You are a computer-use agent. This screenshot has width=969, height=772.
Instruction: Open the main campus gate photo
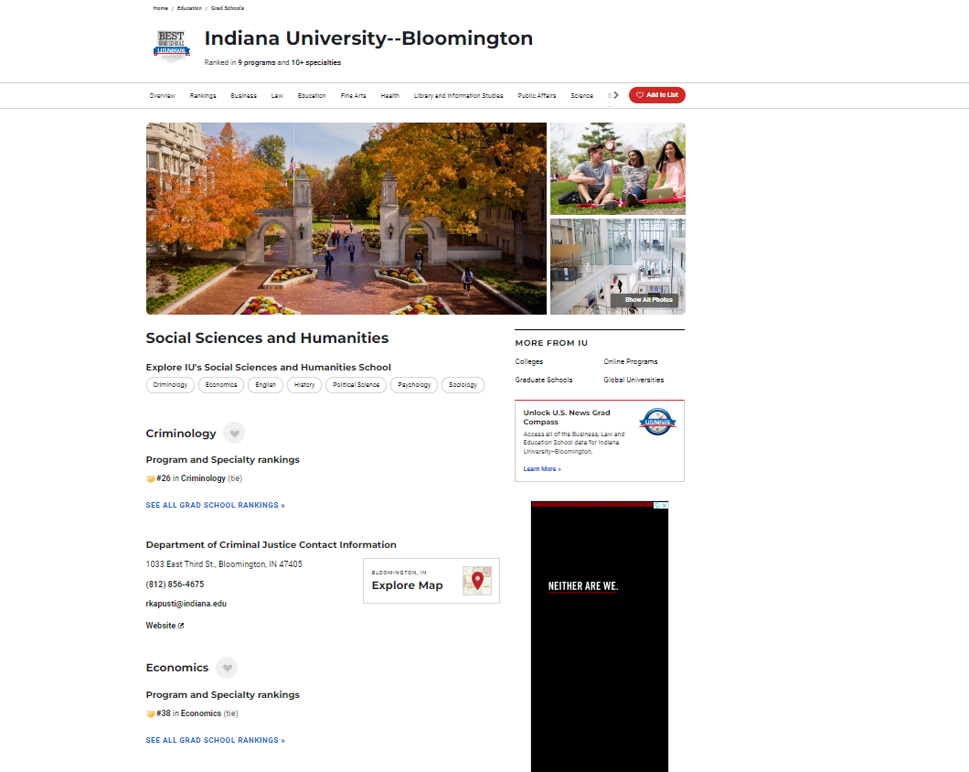point(346,219)
